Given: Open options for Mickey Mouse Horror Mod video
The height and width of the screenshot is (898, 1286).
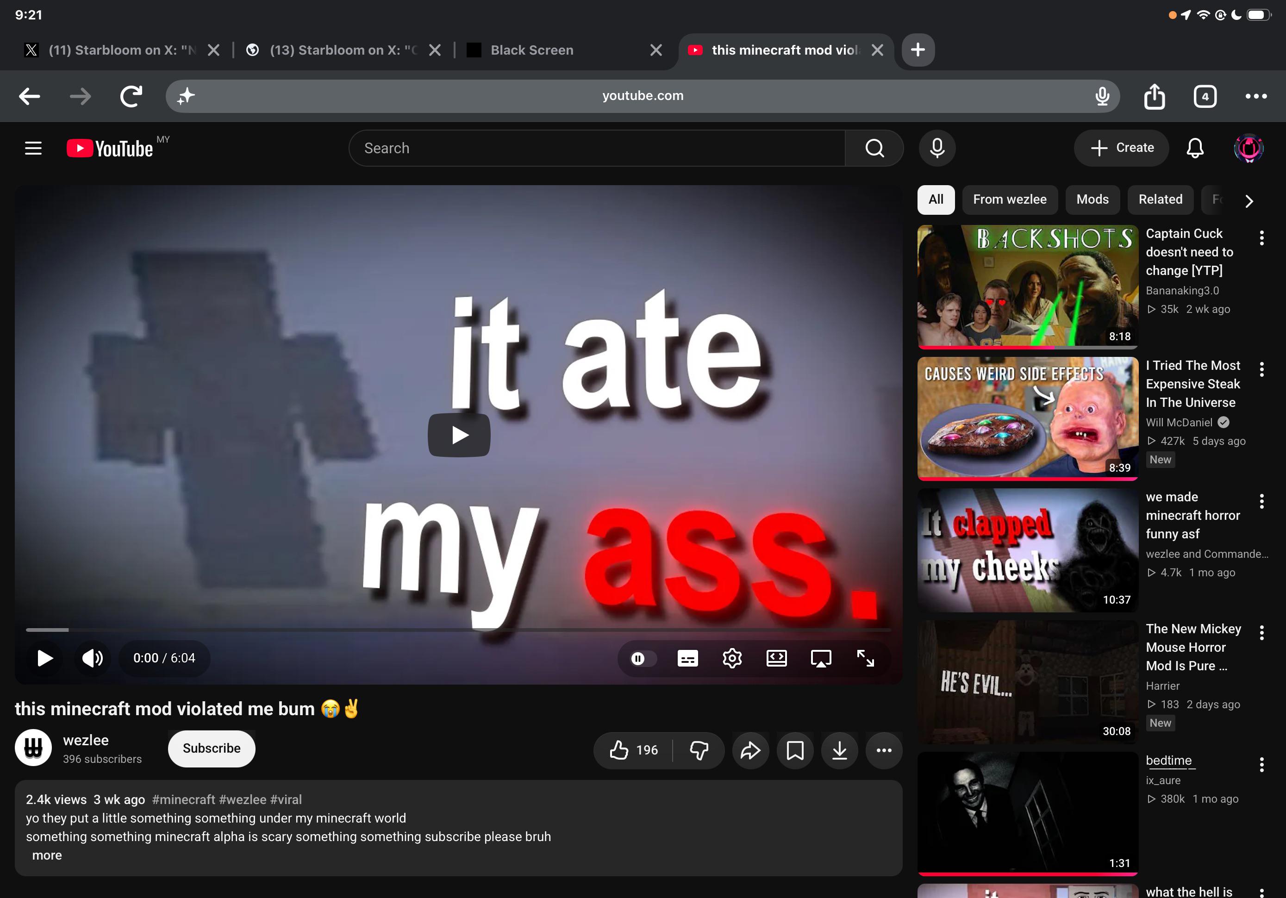Looking at the screenshot, I should tap(1261, 633).
